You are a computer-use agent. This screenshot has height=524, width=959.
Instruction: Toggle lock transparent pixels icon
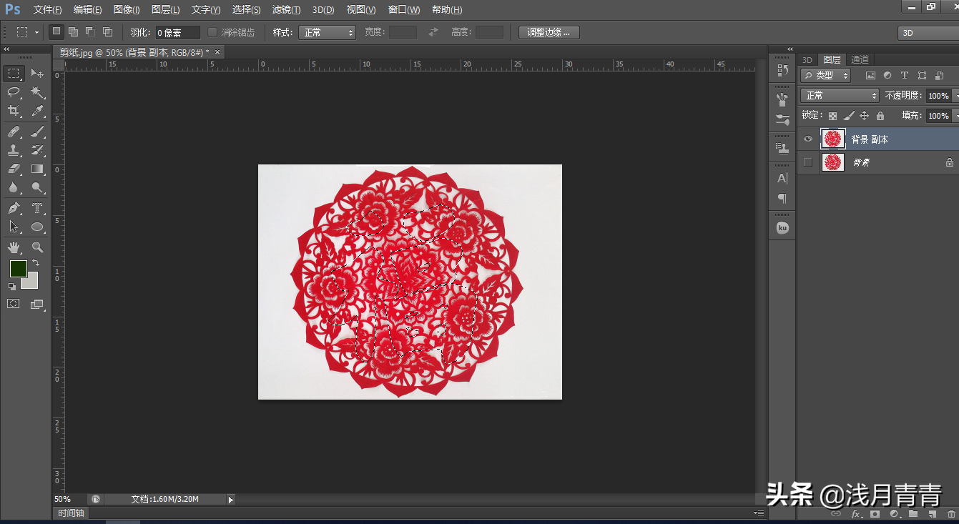coord(832,116)
